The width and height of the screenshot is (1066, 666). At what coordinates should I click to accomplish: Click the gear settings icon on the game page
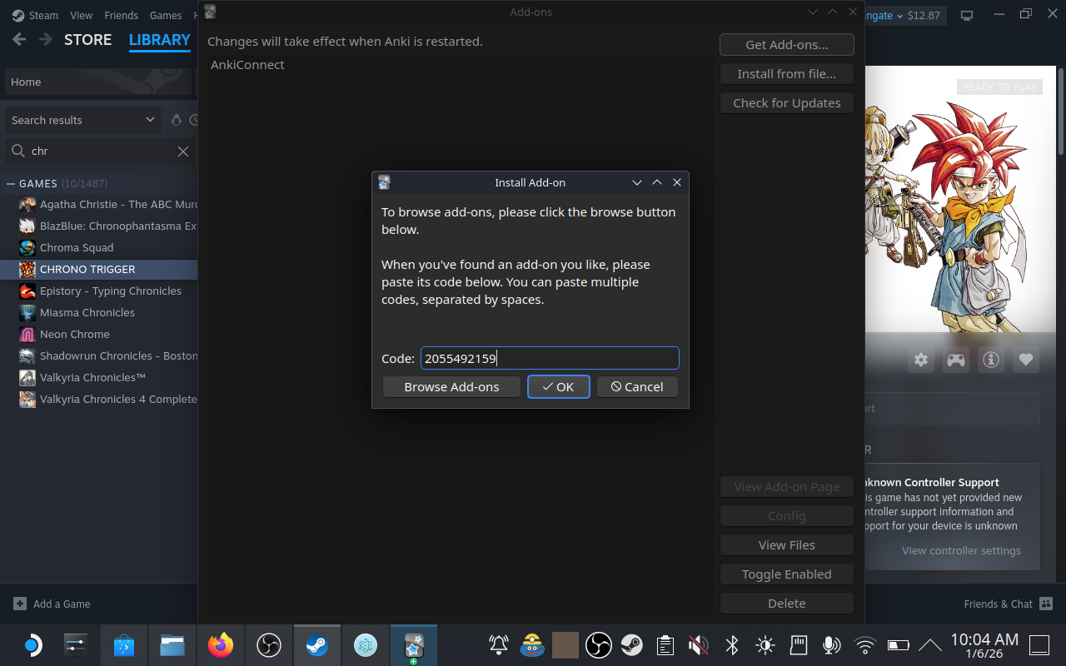point(920,359)
